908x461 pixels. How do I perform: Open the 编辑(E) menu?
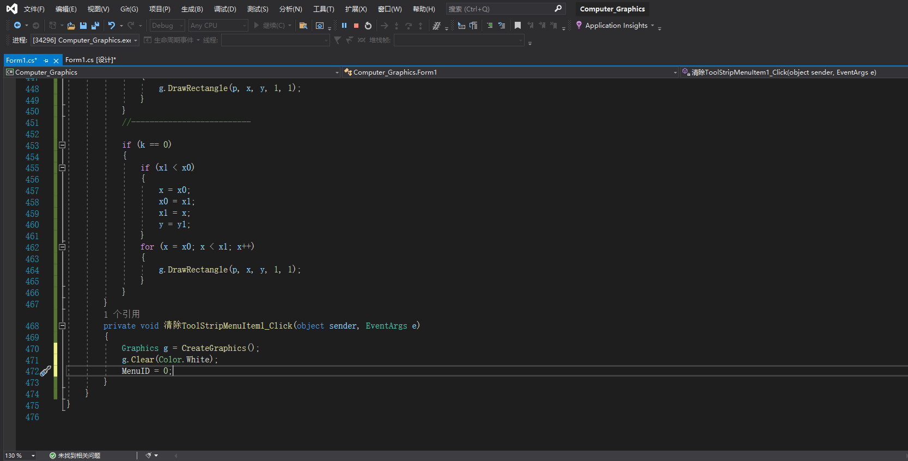66,9
